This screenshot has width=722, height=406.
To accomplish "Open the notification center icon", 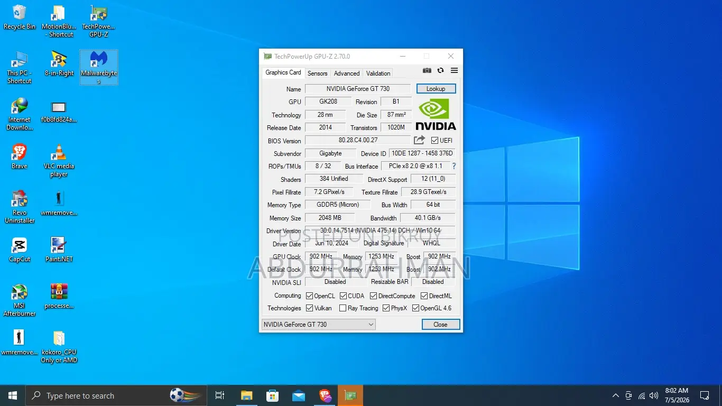I will point(705,395).
